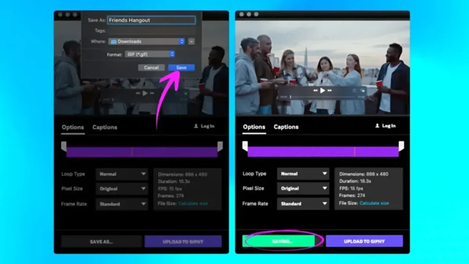Click the purple trim bar in right window
The height and width of the screenshot is (264, 469).
point(323,151)
